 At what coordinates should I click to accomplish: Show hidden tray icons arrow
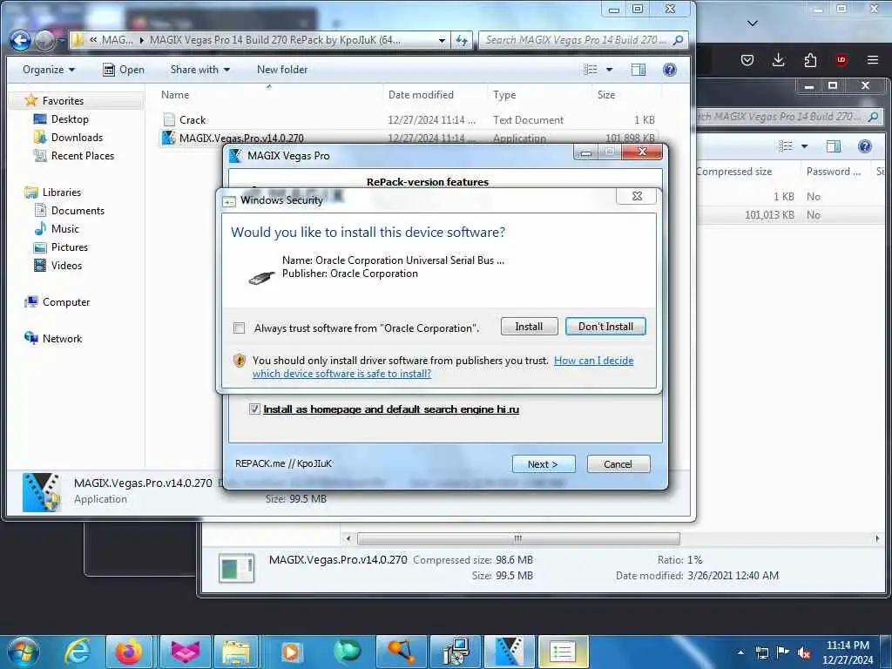coord(740,653)
